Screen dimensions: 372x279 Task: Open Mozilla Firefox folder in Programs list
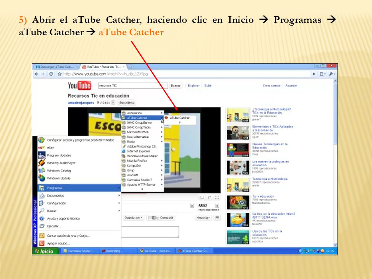pos(142,160)
